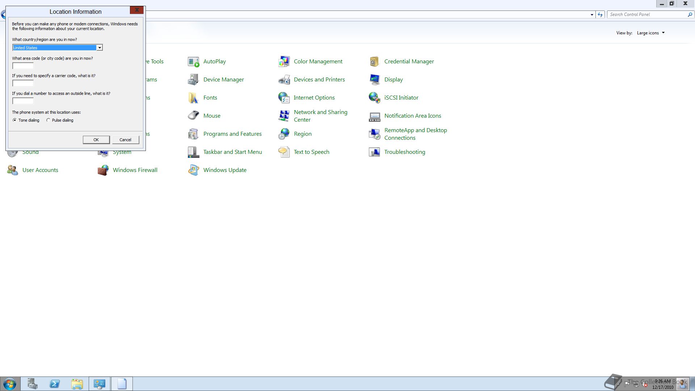Screen dimensions: 695x391
Task: Open the AutoPlay link text
Action: (x=215, y=62)
